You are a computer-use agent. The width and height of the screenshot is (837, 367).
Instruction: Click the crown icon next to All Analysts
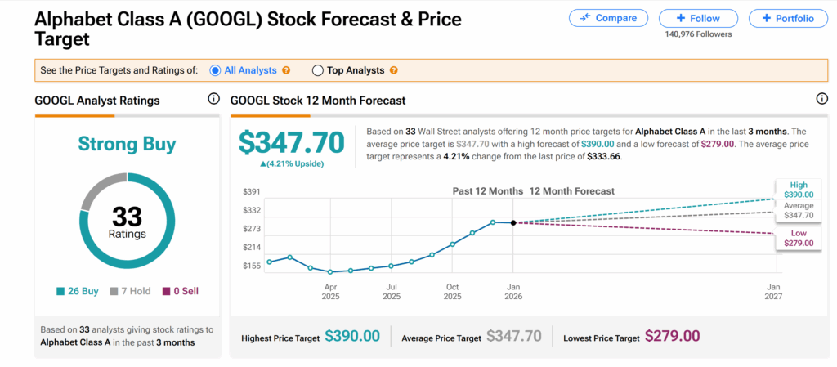pyautogui.click(x=286, y=70)
